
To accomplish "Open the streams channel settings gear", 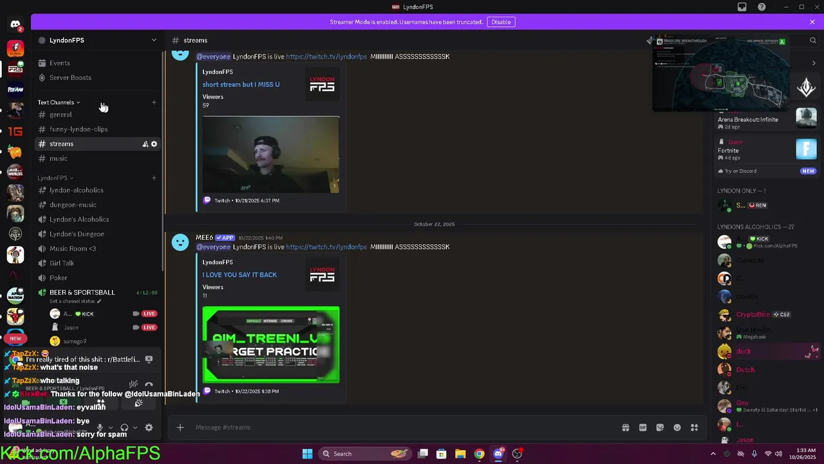I will point(154,144).
